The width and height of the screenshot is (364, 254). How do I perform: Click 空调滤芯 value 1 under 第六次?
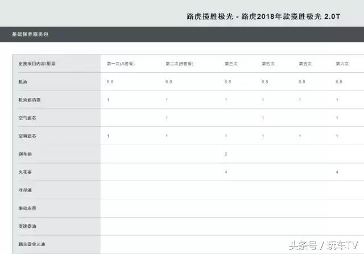pos(337,136)
